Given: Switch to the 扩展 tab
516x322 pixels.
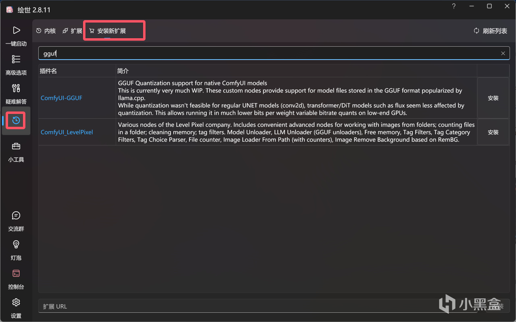Looking at the screenshot, I should tap(73, 31).
